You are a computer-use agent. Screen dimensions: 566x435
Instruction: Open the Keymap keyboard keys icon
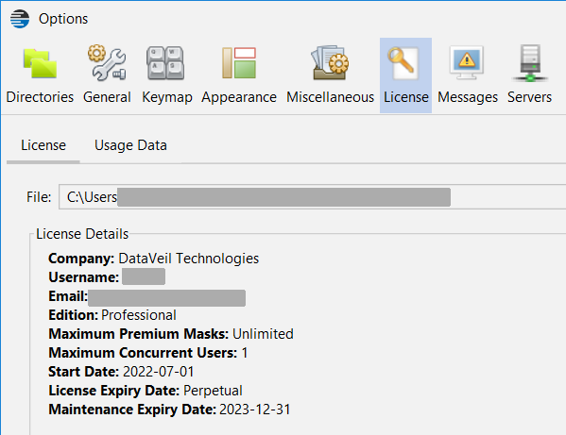pos(165,62)
